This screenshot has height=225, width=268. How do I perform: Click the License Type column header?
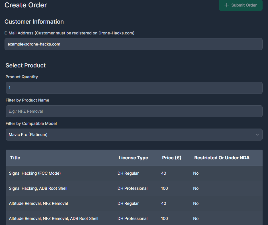pyautogui.click(x=133, y=158)
